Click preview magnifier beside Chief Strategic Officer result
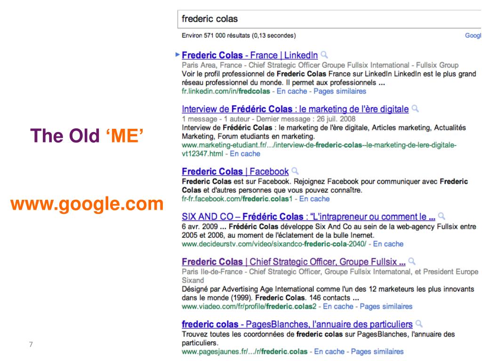The width and height of the screenshot is (482, 361). 412,261
